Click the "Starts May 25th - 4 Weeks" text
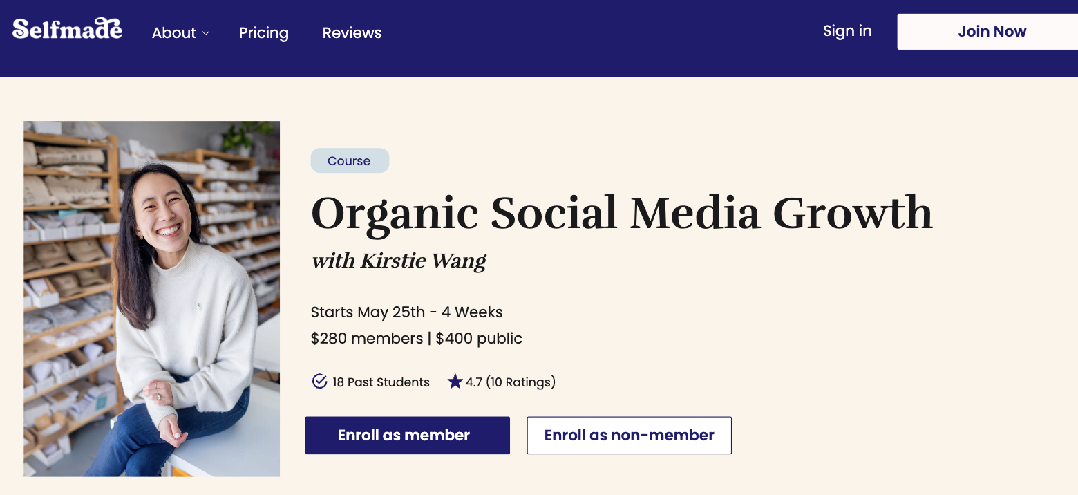Image resolution: width=1078 pixels, height=495 pixels. click(x=406, y=312)
